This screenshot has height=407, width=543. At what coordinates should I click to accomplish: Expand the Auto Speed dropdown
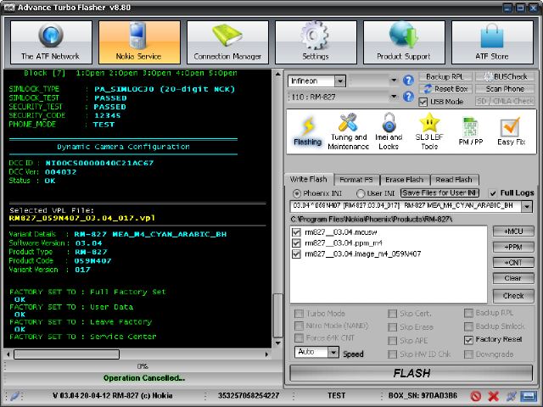click(x=333, y=353)
